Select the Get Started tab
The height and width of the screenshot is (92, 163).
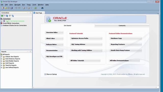pos(67,26)
